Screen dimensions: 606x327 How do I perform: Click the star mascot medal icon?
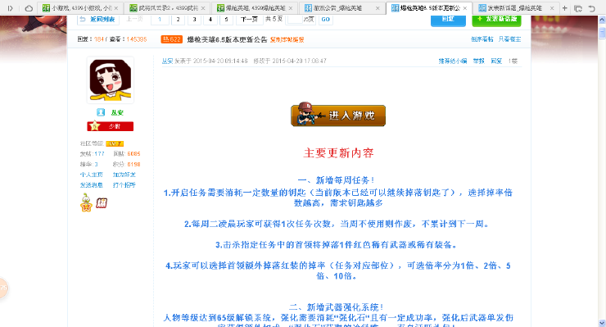coord(86,202)
